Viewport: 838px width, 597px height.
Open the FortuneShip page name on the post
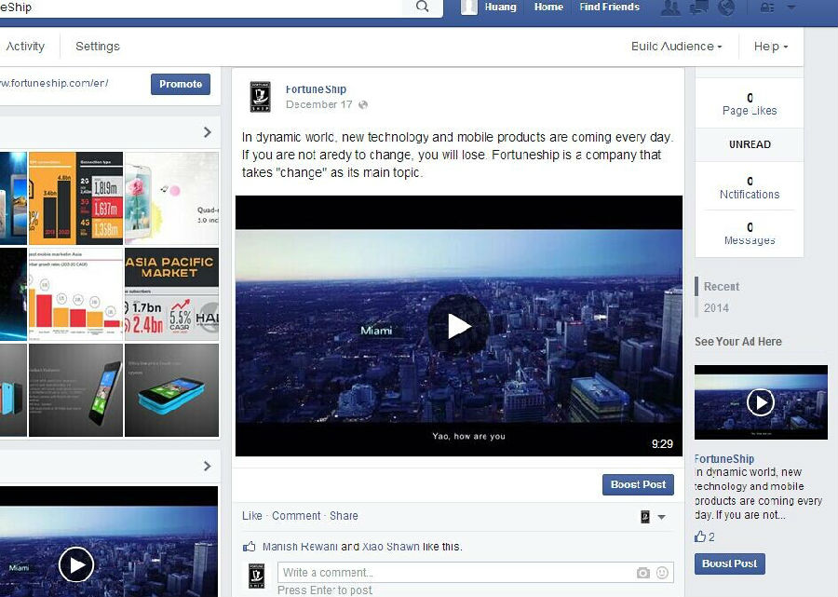tap(316, 89)
